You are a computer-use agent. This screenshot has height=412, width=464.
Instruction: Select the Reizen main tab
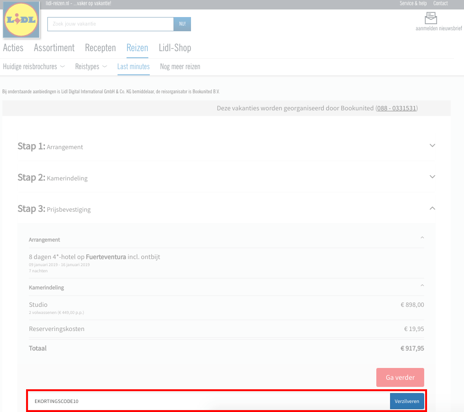point(137,48)
